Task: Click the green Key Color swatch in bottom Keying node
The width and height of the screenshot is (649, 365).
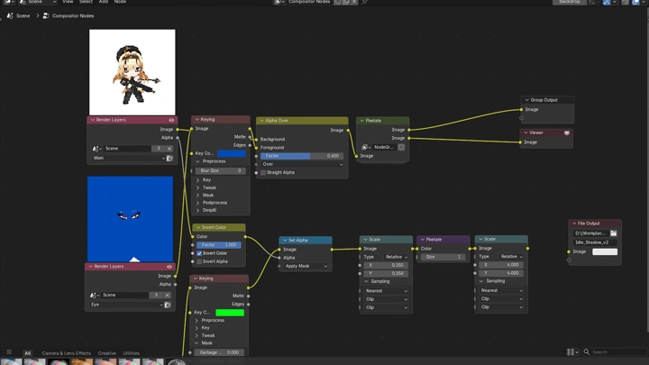Action: pos(230,313)
